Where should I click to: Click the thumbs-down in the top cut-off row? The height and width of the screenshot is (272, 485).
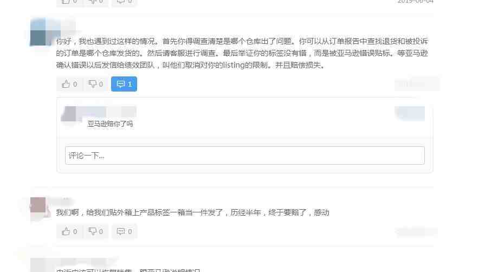pos(96,2)
